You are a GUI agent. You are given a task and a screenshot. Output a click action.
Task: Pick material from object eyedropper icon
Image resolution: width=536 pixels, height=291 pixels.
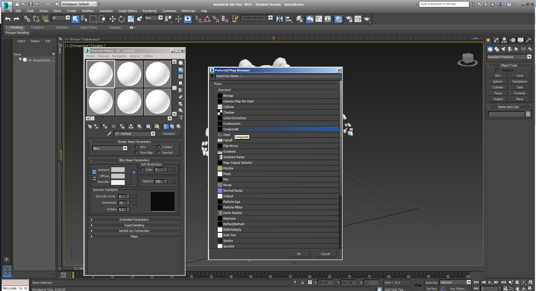[109, 134]
